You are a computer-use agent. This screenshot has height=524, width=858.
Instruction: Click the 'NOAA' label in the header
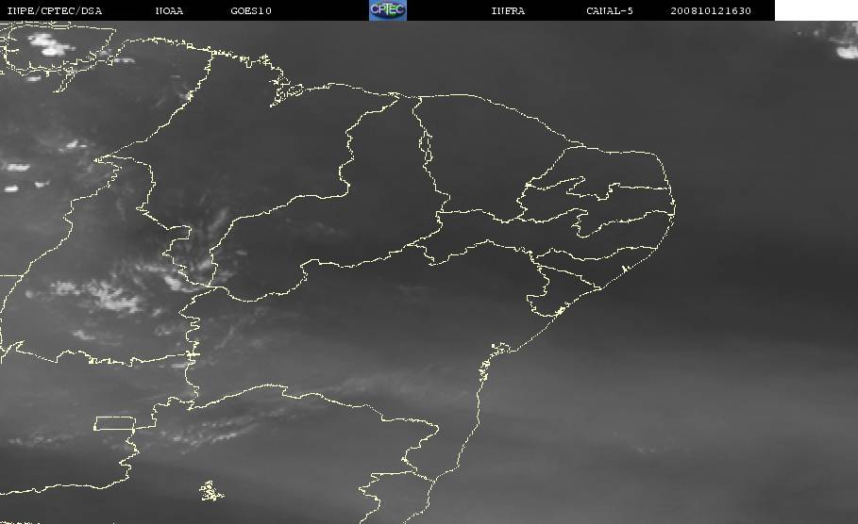click(169, 11)
